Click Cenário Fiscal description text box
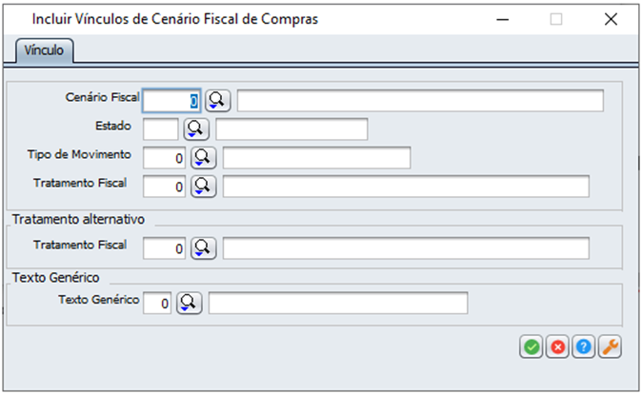642x394 pixels. pyautogui.click(x=420, y=101)
